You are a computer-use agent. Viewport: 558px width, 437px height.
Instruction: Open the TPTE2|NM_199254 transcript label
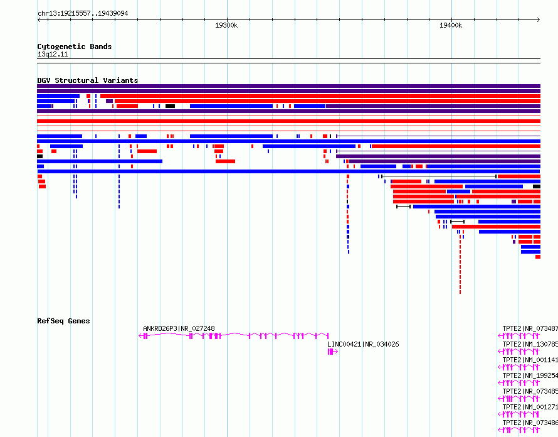click(530, 375)
